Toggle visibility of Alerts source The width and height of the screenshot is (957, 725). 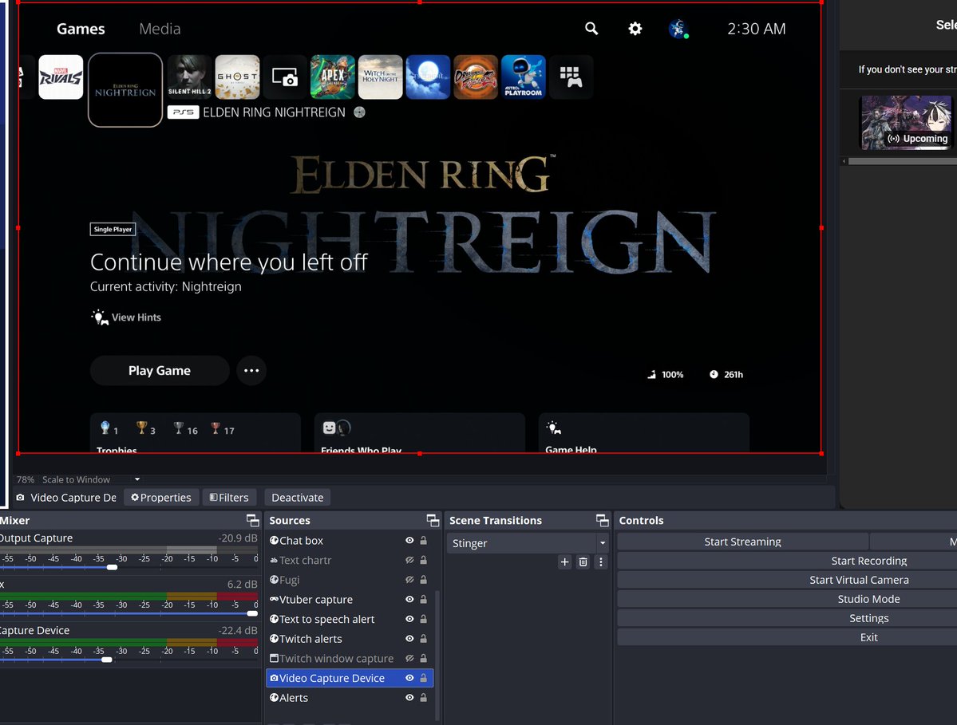pyautogui.click(x=409, y=698)
